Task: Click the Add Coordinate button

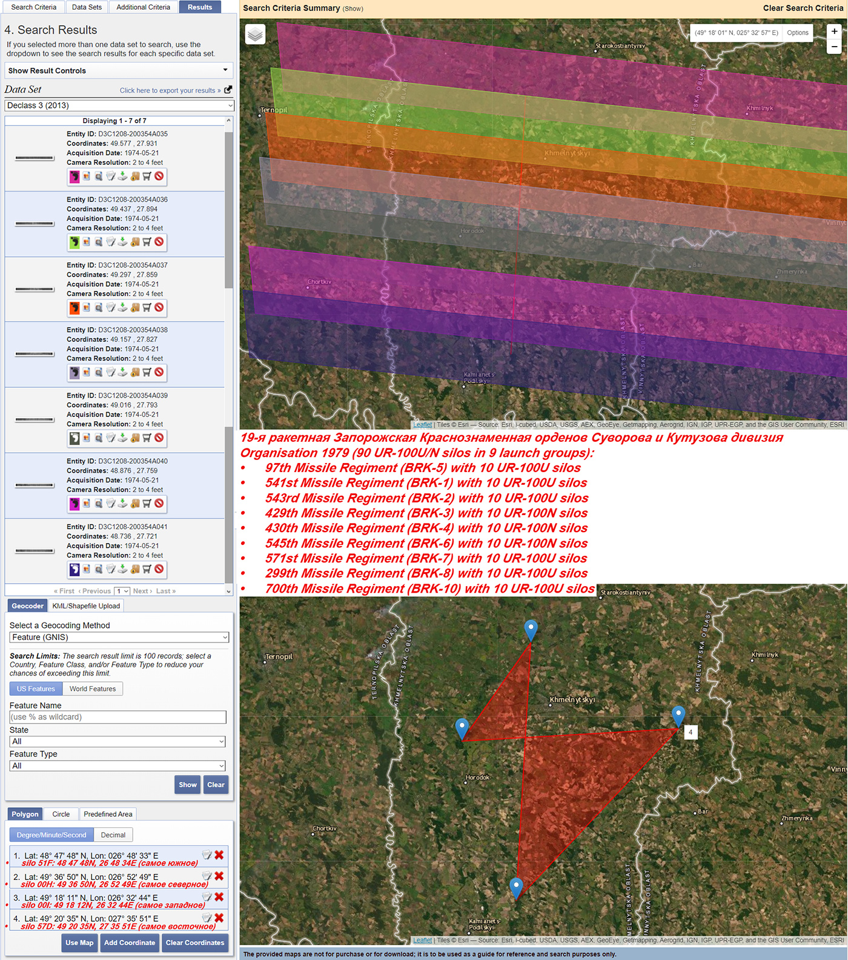Action: [130, 942]
